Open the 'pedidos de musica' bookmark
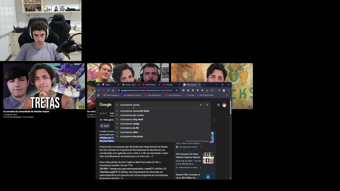Viewport: 340px width, 191px height. (133, 95)
